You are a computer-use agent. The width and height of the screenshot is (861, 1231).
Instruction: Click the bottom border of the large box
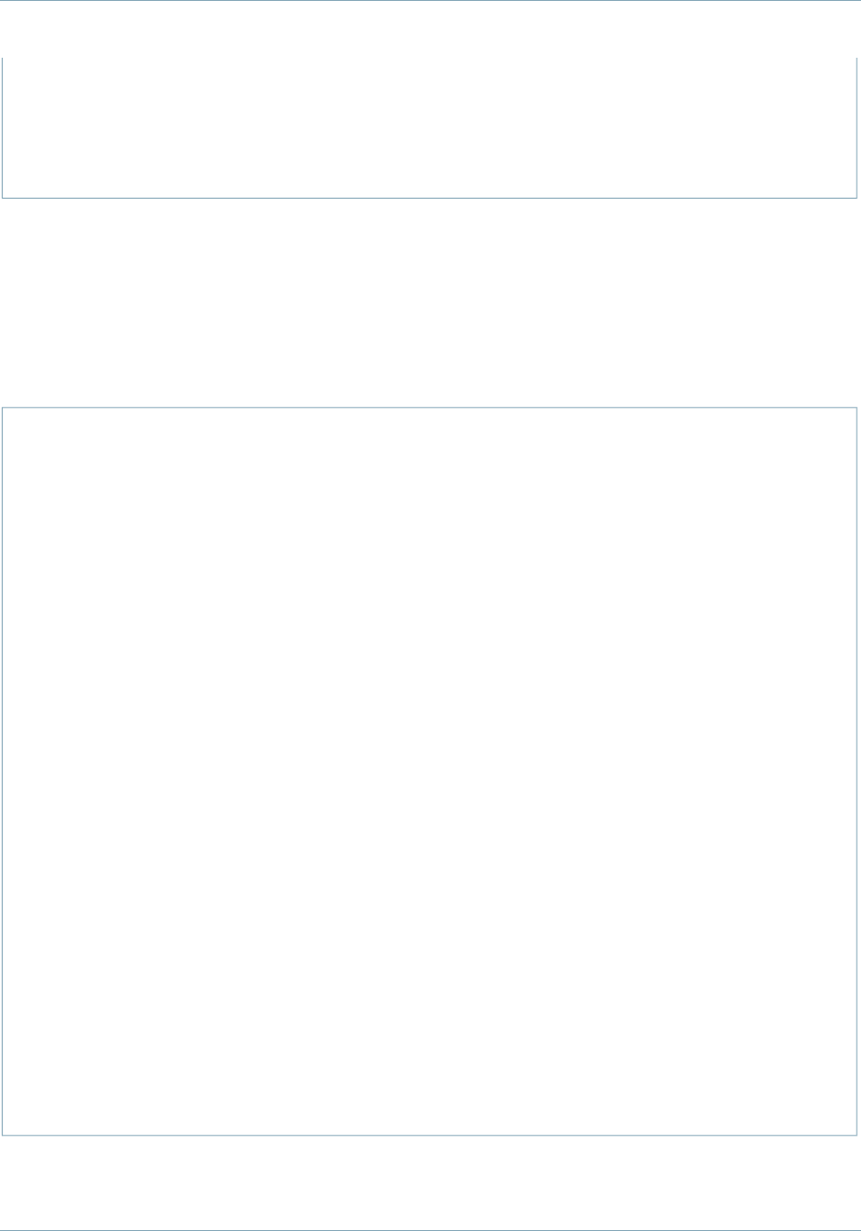[429, 1136]
